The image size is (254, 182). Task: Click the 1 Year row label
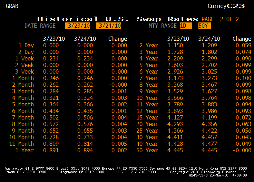click(x=25, y=150)
